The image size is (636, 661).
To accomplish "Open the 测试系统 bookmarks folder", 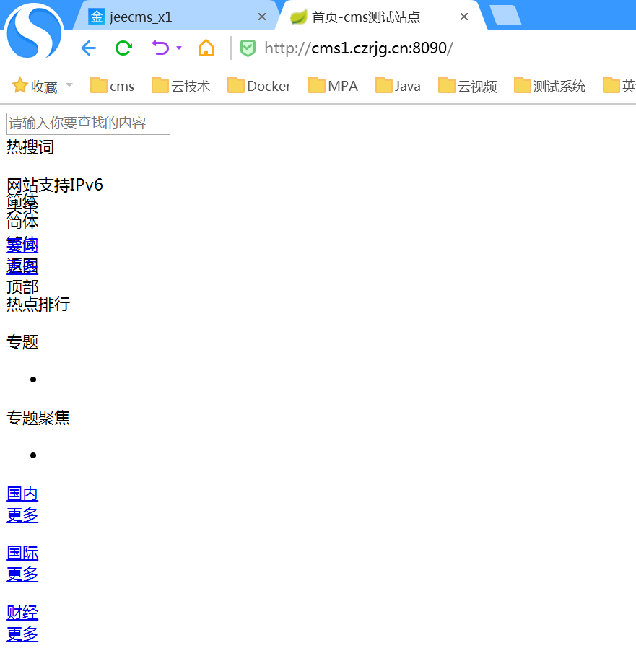I will click(x=549, y=86).
